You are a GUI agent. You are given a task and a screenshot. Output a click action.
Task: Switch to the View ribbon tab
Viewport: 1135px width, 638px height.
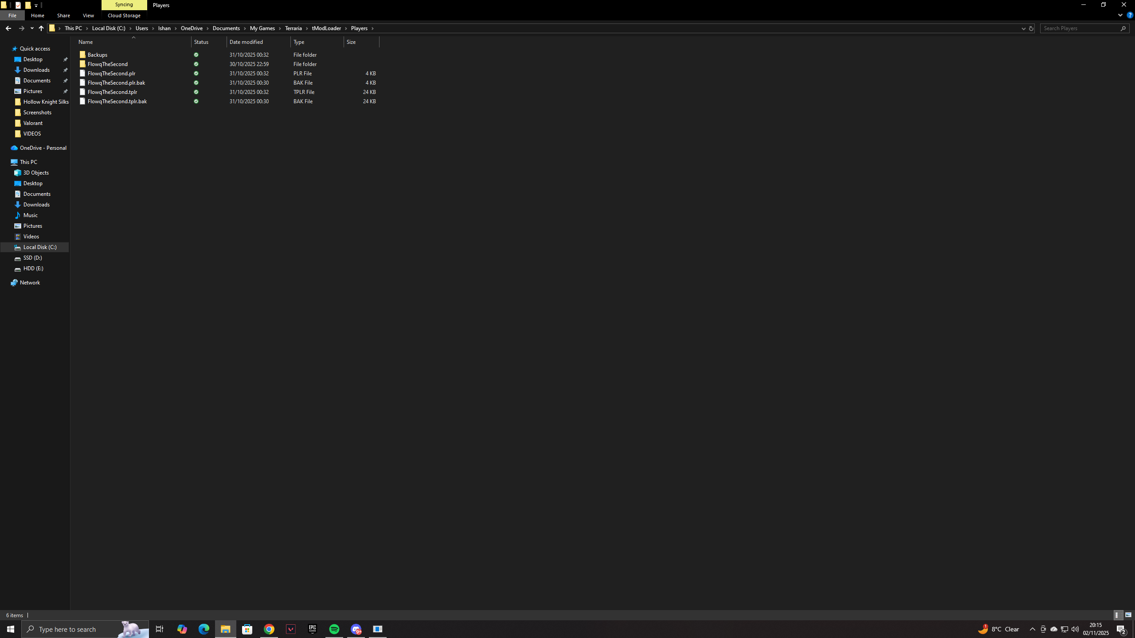coord(88,15)
